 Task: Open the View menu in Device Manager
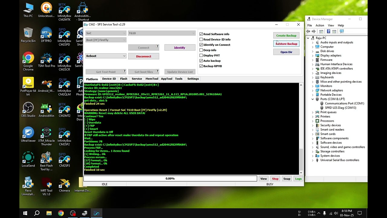pos(331,25)
